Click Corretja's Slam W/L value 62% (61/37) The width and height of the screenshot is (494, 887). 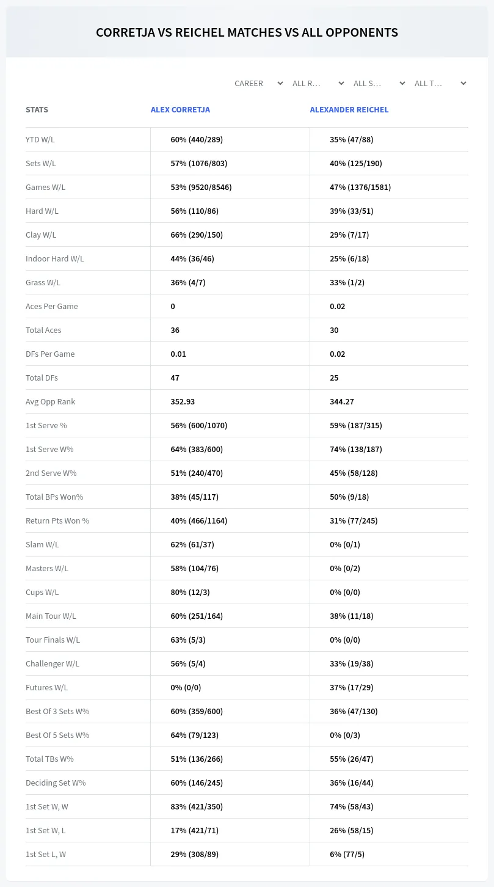point(192,544)
